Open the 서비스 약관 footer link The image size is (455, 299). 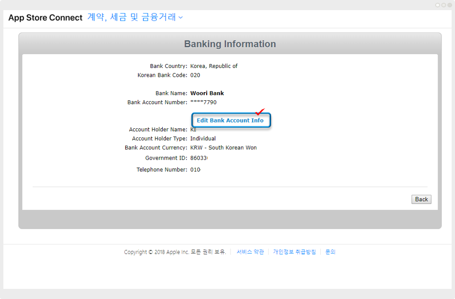250,252
